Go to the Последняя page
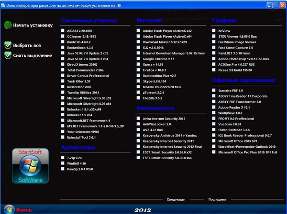This screenshot has width=287, height=214. coord(217,199)
